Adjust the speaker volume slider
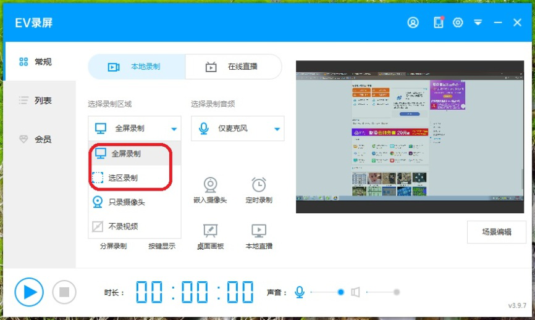The height and width of the screenshot is (320, 535). (382, 292)
